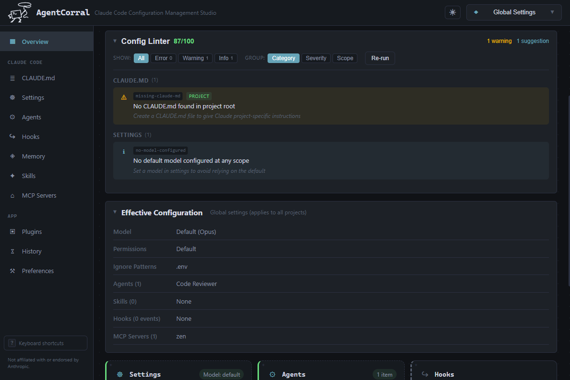Open the Hooks section
Image resolution: width=570 pixels, height=380 pixels.
[30, 137]
